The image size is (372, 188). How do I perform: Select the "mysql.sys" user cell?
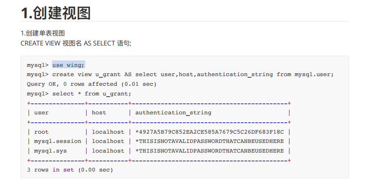pos(50,151)
